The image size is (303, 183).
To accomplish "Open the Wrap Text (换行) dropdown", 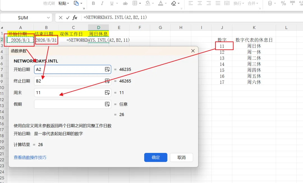I will point(239,3).
